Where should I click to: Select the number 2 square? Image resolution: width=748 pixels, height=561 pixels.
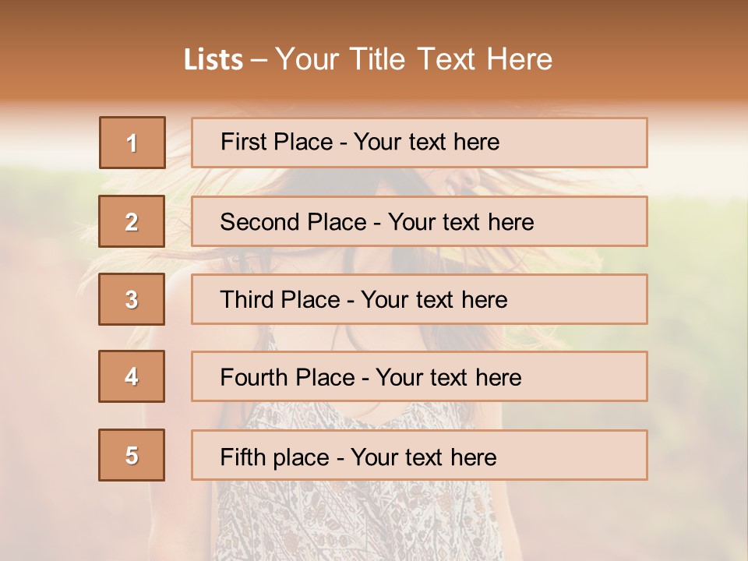point(132,222)
